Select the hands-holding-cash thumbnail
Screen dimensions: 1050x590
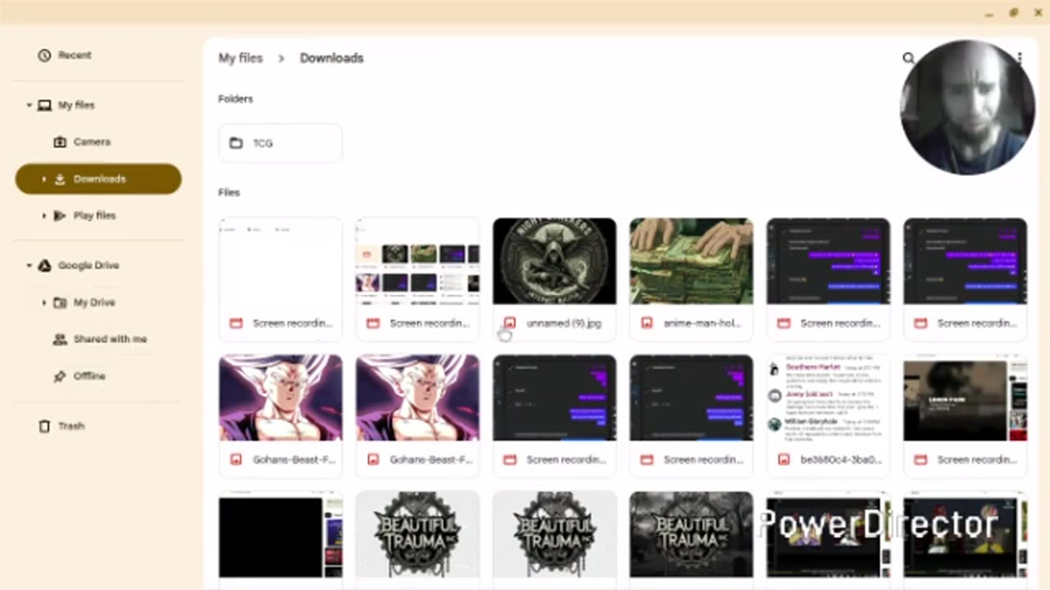(692, 261)
